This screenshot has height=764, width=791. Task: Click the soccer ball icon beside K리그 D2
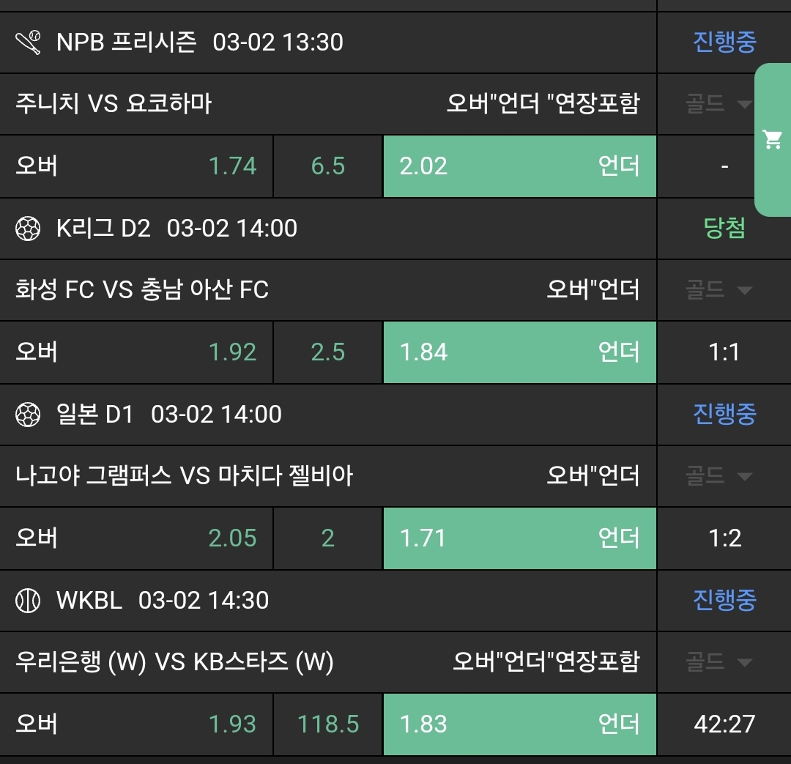pos(28,229)
